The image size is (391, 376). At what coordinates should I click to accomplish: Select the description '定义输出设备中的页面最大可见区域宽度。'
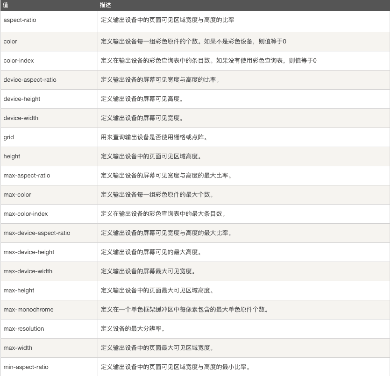pyautogui.click(x=157, y=348)
